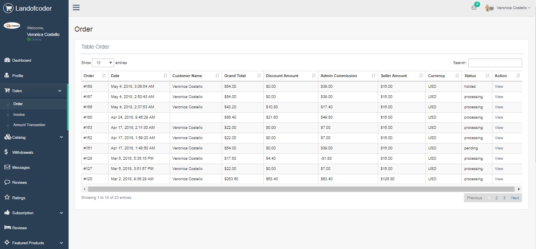
Task: Click the Landofcoder cart logo icon
Action: point(8,8)
